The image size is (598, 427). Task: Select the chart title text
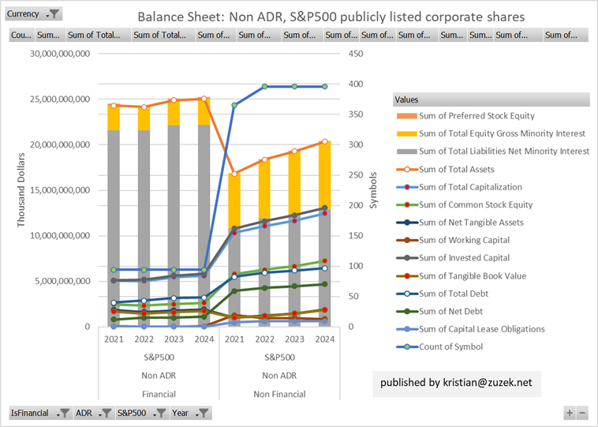point(331,17)
